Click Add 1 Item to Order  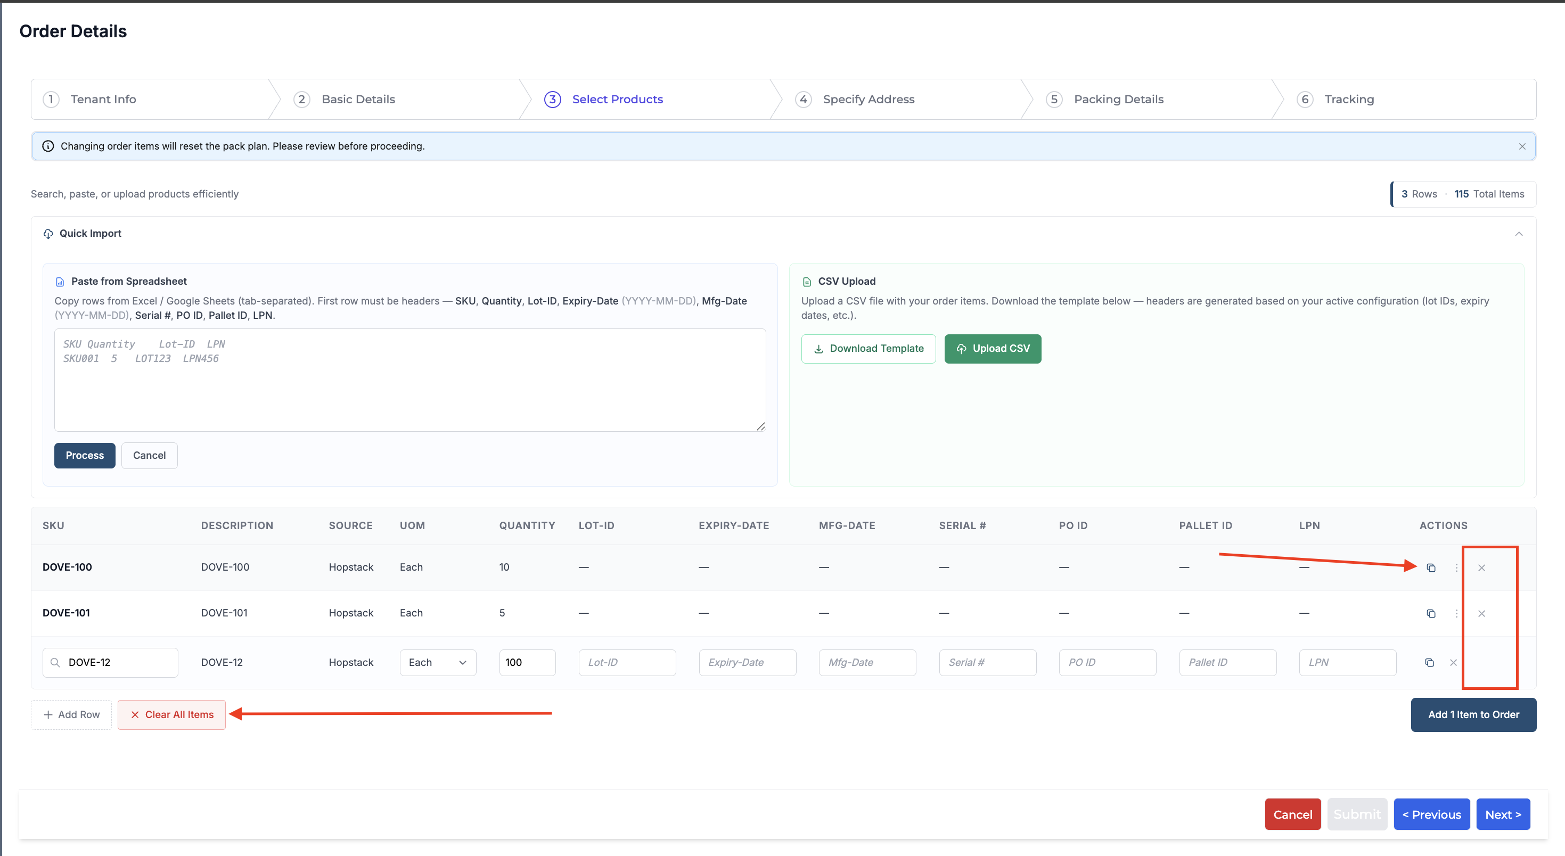[1473, 714]
